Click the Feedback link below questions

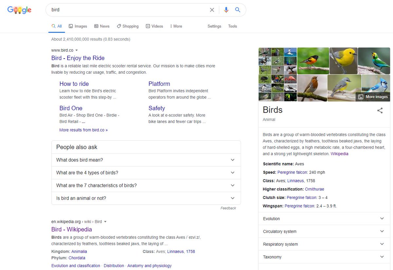(x=228, y=208)
